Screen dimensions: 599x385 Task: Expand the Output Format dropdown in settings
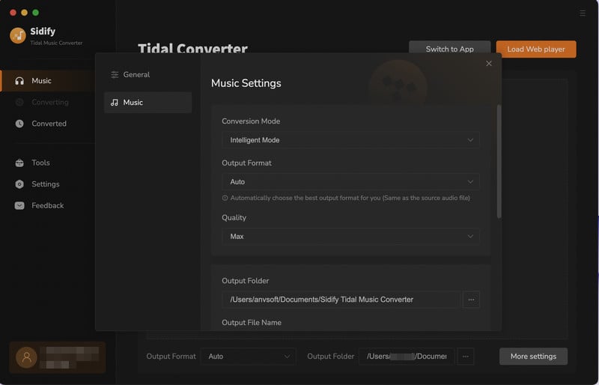tap(350, 181)
